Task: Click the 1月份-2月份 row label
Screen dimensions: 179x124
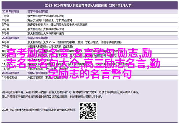Action: click(10, 78)
